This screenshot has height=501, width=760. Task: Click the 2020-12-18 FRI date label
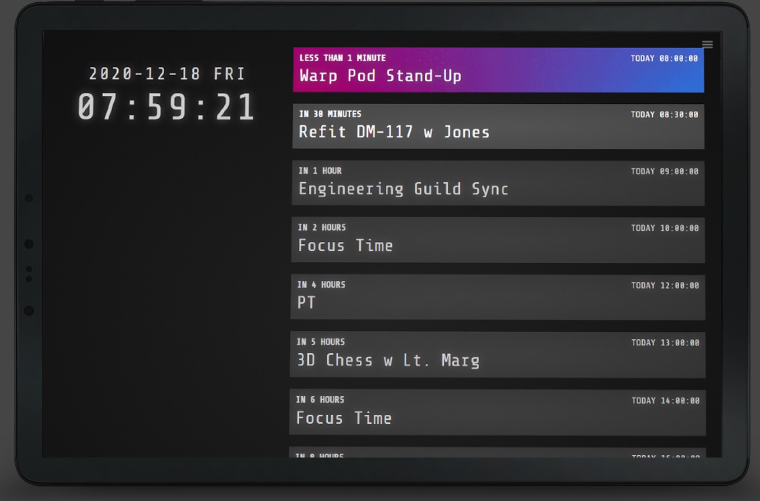pos(167,73)
